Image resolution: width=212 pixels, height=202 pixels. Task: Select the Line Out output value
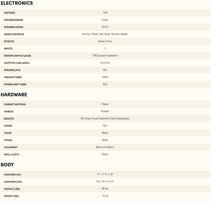(x=105, y=63)
